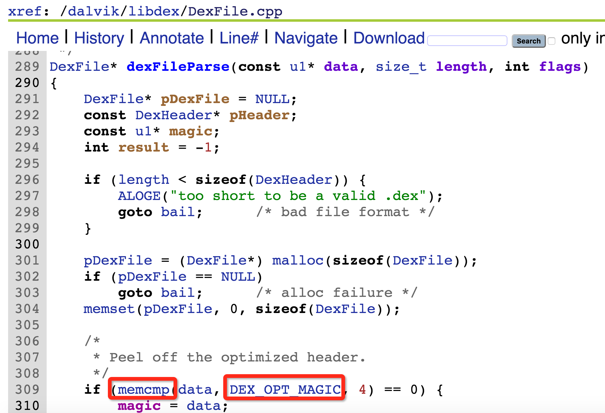Click the Annotate link
The height and width of the screenshot is (413, 605).
(172, 38)
